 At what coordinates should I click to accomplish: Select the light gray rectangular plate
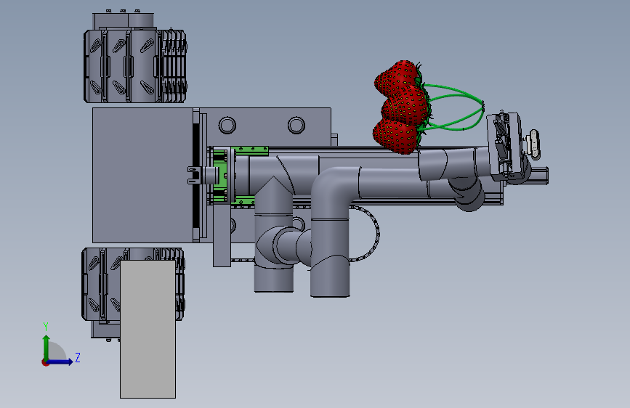[148, 329]
